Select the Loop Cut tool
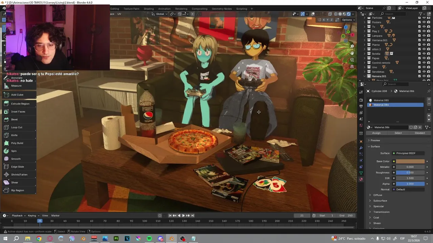 19,127
